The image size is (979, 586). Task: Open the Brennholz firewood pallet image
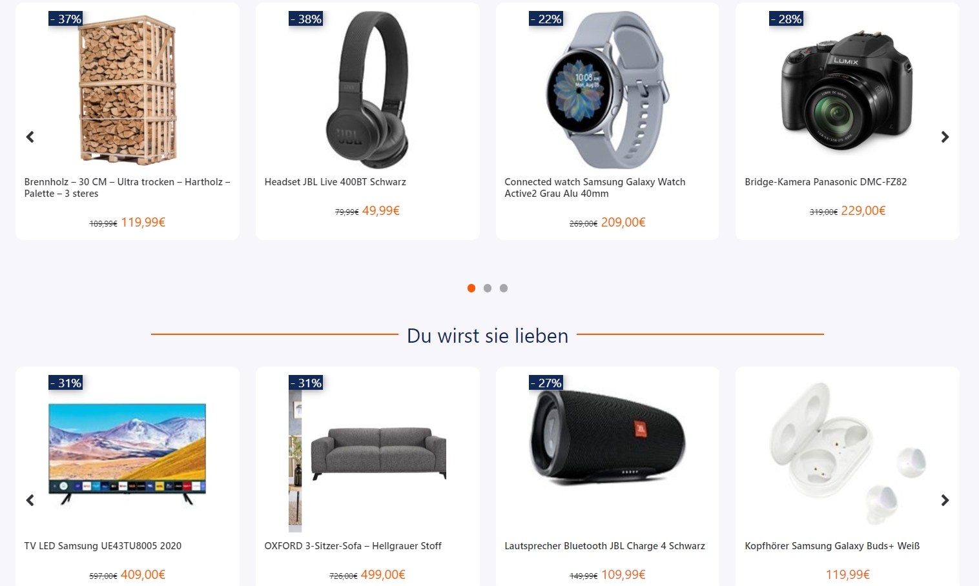tap(127, 89)
